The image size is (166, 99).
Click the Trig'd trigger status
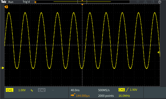click(26, 2)
